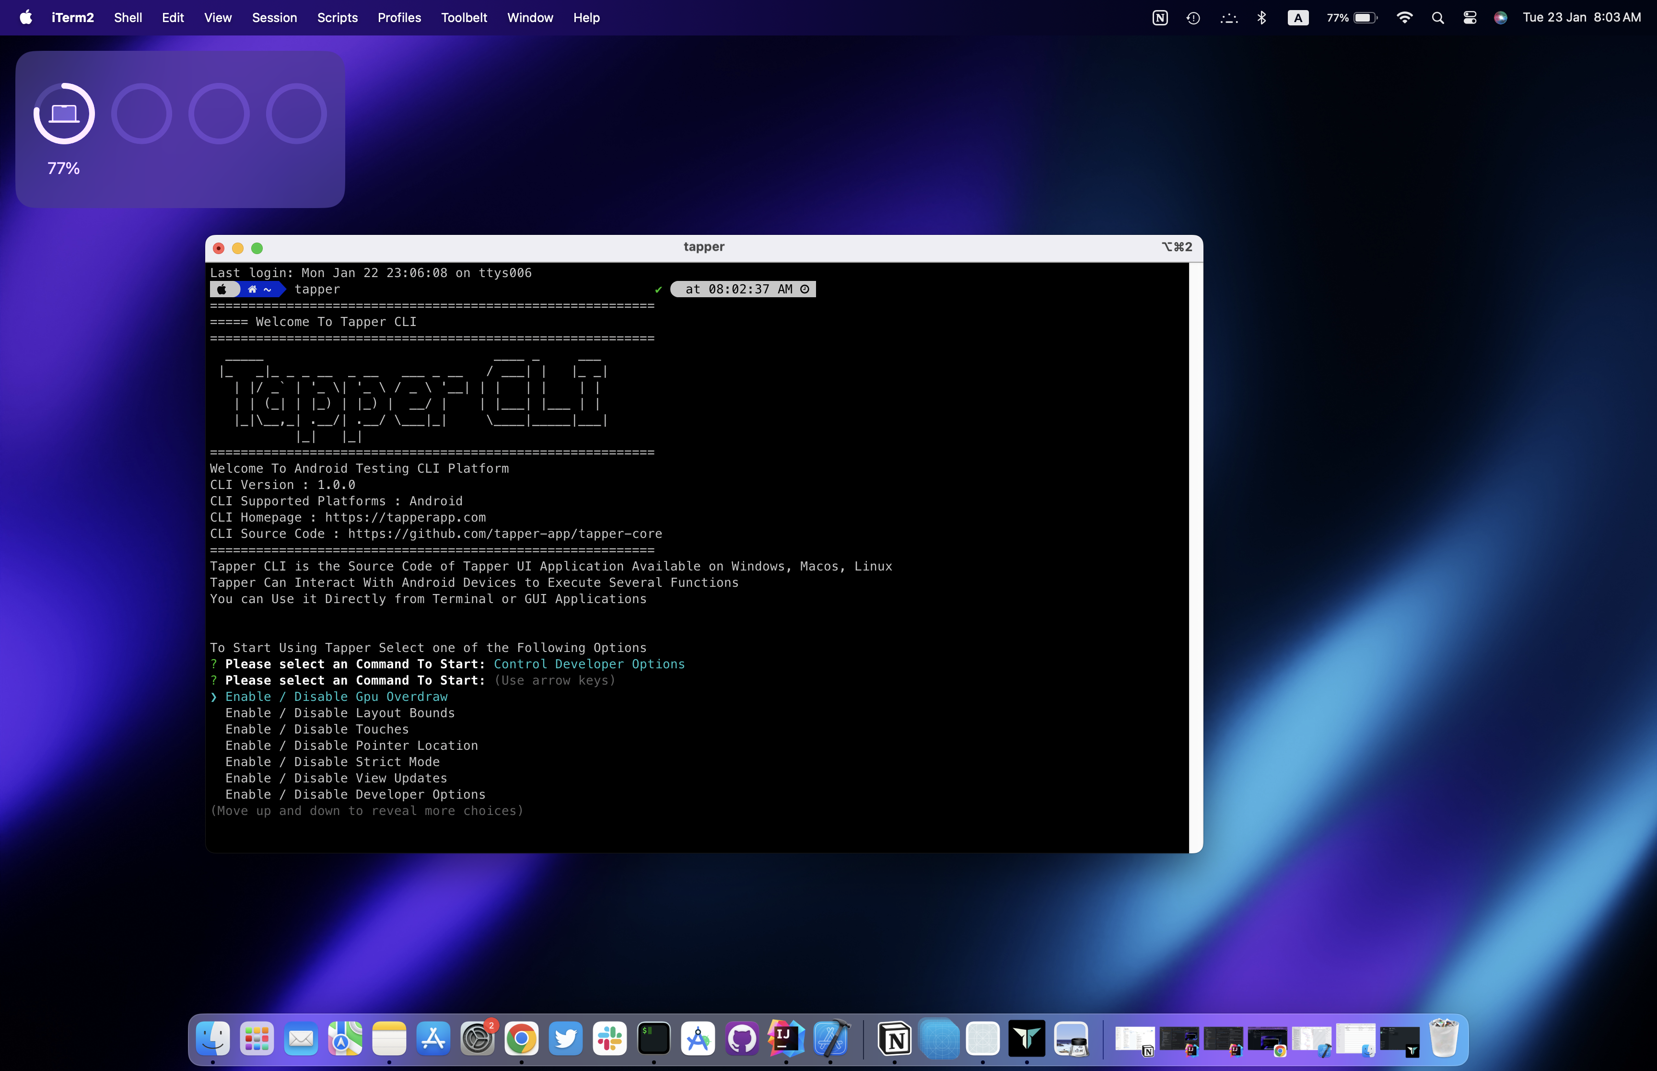Open Slack from the Dock
The image size is (1657, 1071).
tap(610, 1039)
